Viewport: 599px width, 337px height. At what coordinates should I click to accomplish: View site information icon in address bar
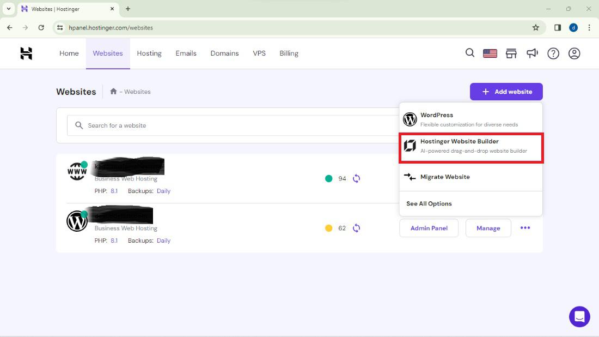click(x=60, y=28)
